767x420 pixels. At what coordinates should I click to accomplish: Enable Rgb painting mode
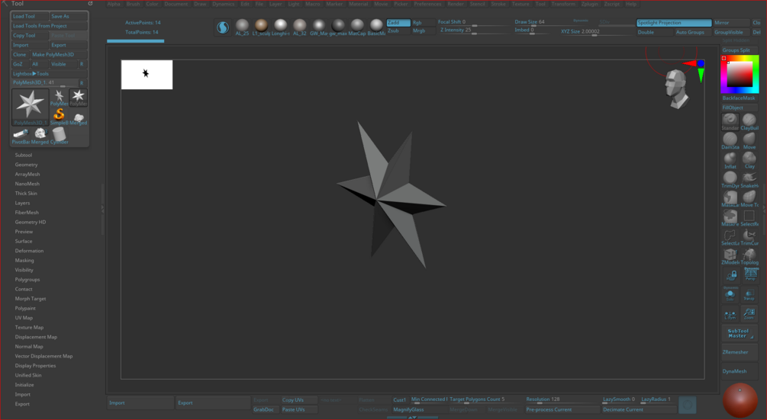[x=423, y=22]
